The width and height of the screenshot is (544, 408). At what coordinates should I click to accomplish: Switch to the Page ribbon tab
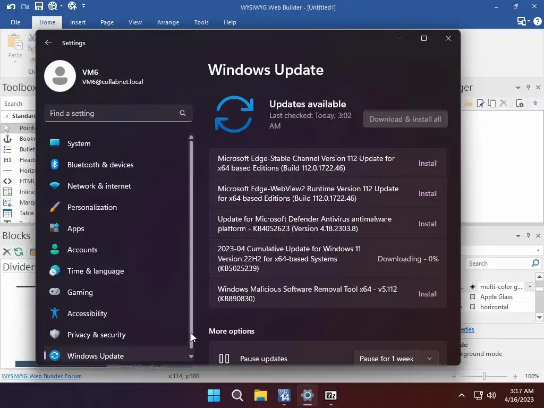coord(107,22)
